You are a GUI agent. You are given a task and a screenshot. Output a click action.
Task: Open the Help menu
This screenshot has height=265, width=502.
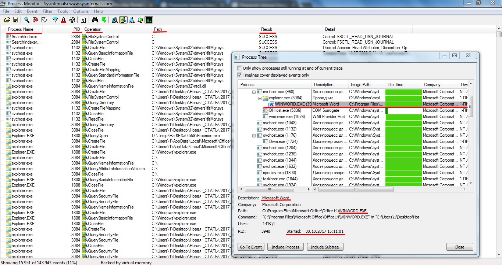pyautogui.click(x=98, y=11)
